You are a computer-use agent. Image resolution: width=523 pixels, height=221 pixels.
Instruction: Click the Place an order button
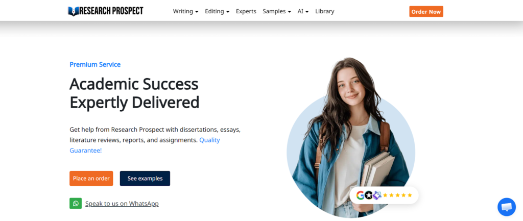click(91, 178)
